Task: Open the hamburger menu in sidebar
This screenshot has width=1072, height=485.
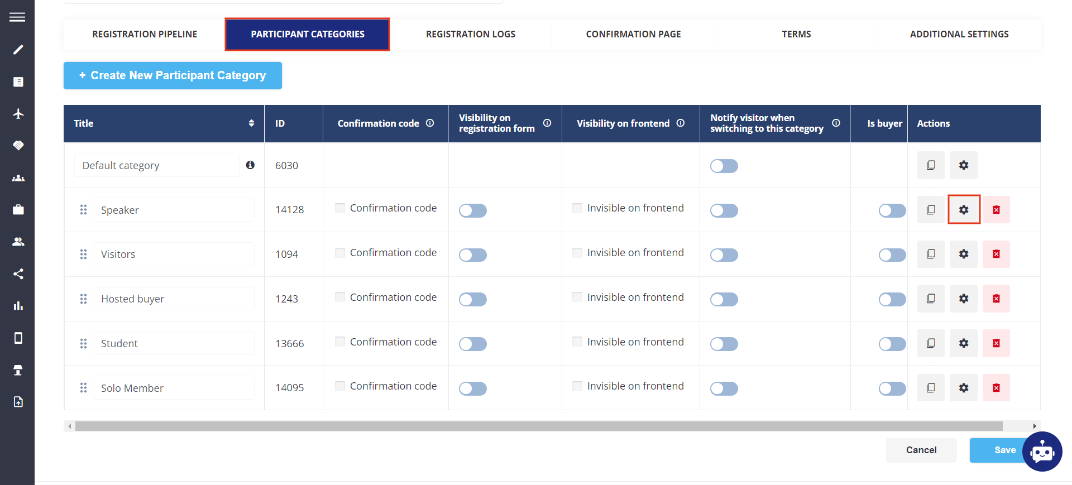Action: (17, 17)
